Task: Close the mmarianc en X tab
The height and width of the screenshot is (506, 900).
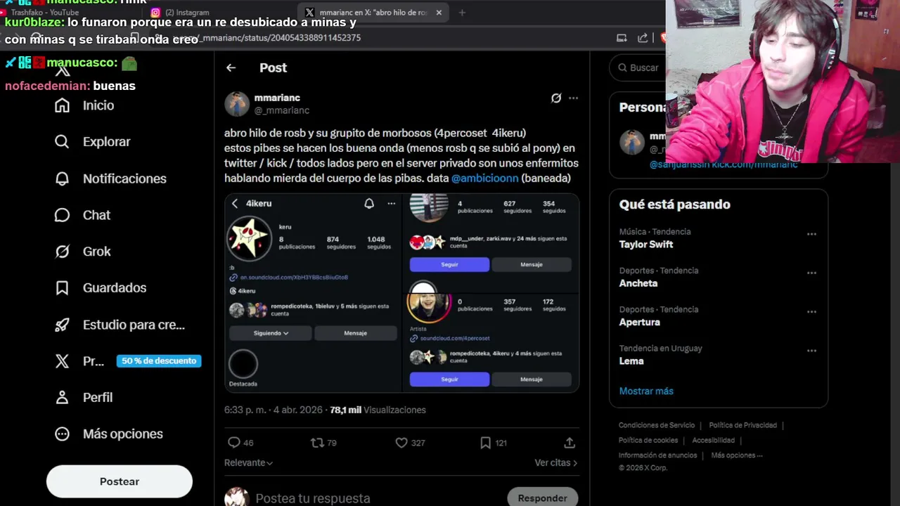Action: (439, 13)
